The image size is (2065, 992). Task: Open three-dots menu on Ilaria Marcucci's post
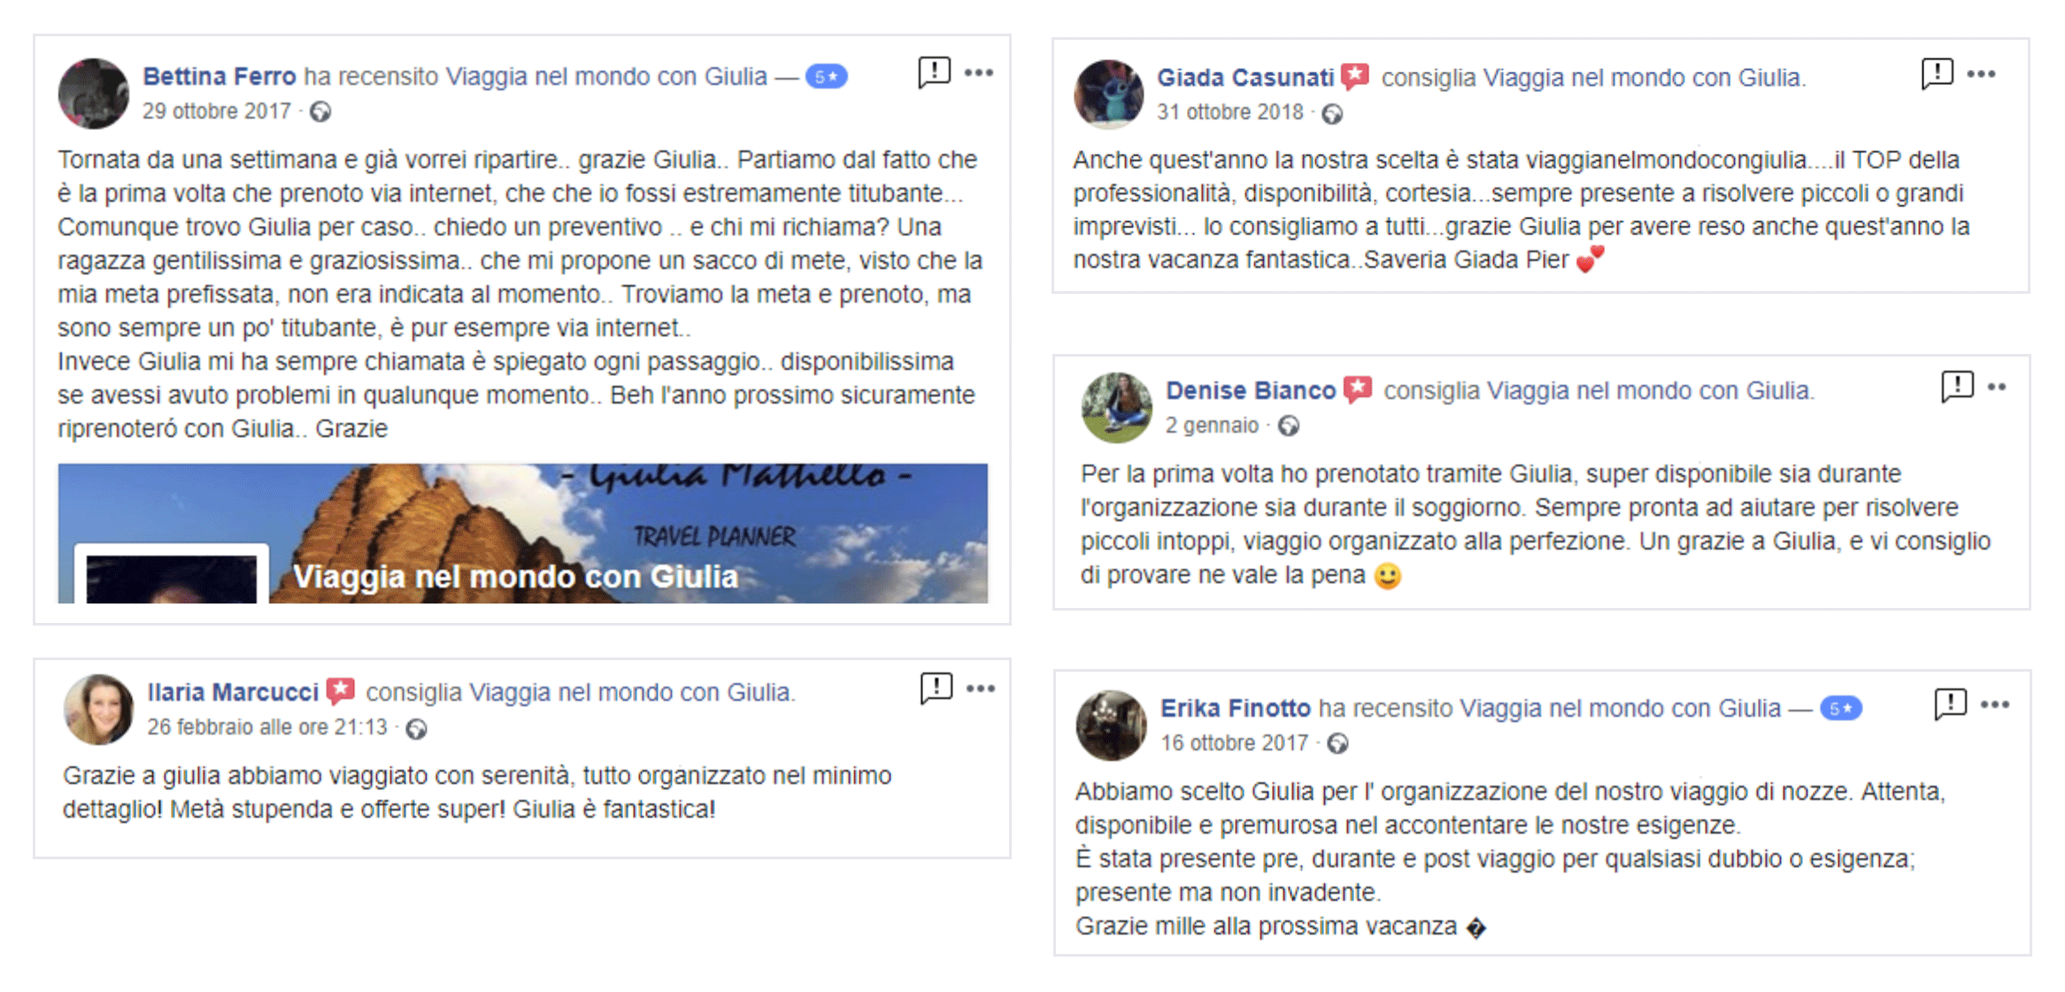[x=981, y=688]
